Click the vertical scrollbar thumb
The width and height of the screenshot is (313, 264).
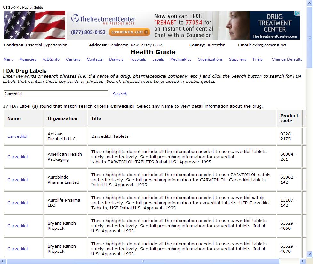coord(309,37)
